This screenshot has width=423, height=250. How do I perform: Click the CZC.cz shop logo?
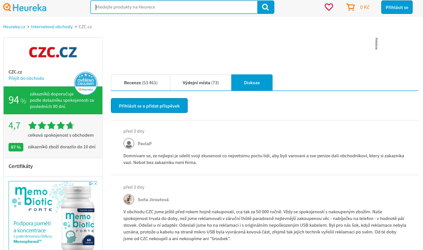pos(53,52)
